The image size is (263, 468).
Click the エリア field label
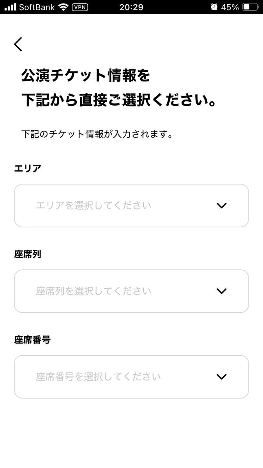[28, 168]
